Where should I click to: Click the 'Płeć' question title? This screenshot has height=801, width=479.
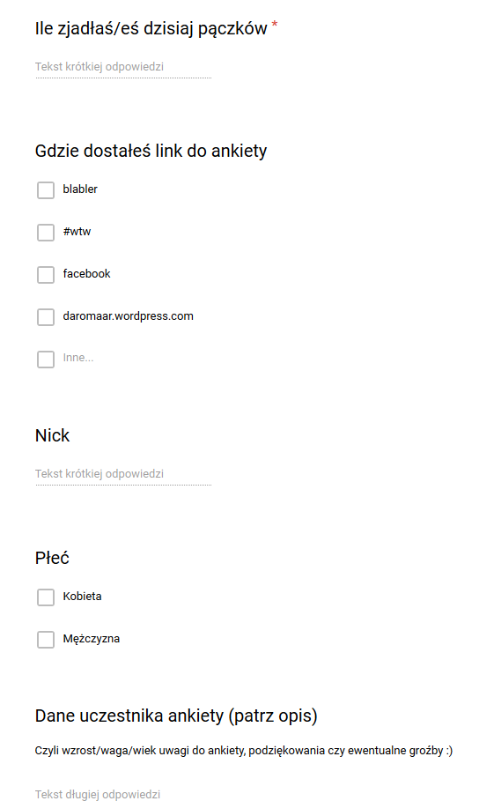pos(52,558)
